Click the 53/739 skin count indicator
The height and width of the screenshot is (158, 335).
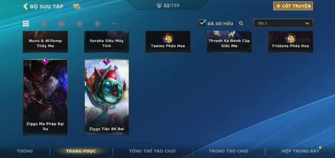(x=168, y=5)
